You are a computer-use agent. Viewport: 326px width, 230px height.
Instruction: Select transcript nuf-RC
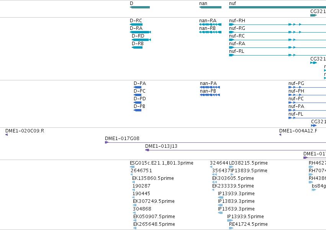(277, 40)
